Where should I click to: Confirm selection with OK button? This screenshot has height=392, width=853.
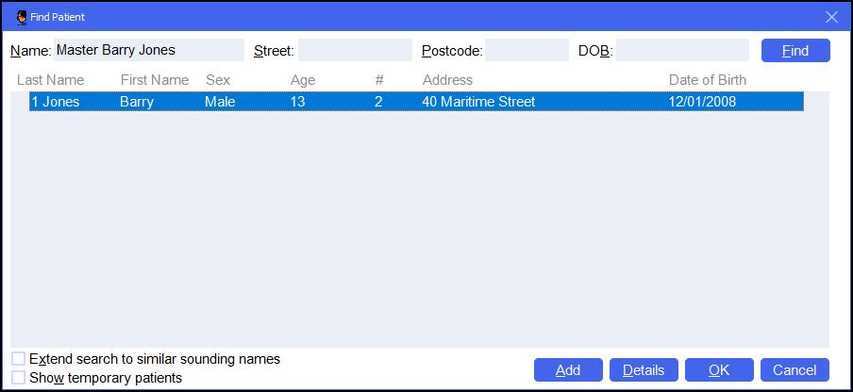(x=719, y=370)
